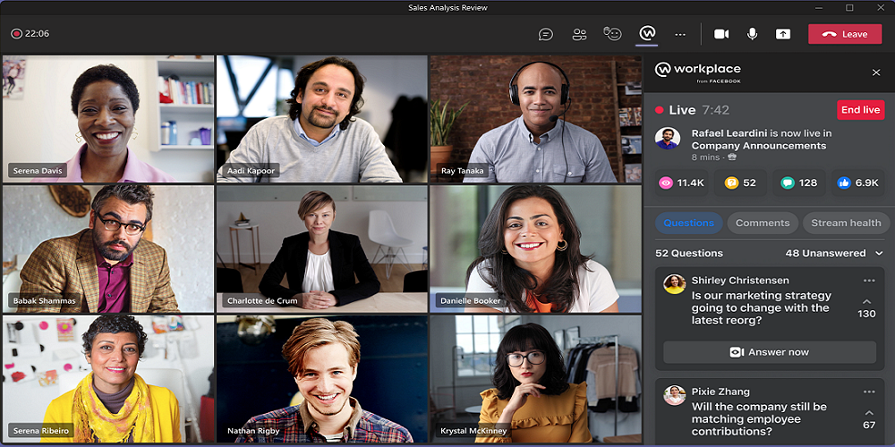The width and height of the screenshot is (895, 447).
Task: Open the reactions emoji icon
Action: point(613,34)
